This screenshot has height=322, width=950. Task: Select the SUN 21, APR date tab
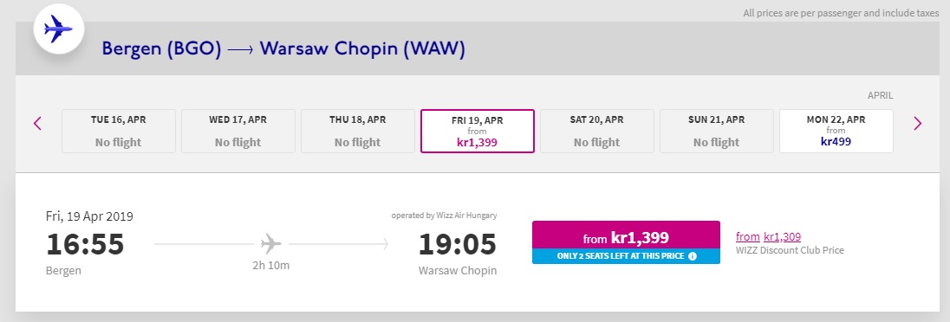point(716,131)
